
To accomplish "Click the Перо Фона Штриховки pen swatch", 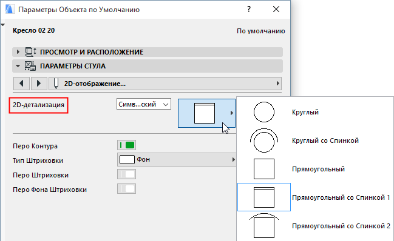I will [127, 189].
